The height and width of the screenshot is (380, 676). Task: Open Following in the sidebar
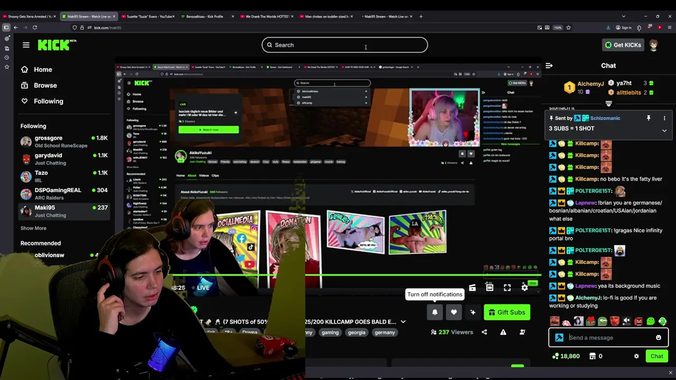pos(48,101)
